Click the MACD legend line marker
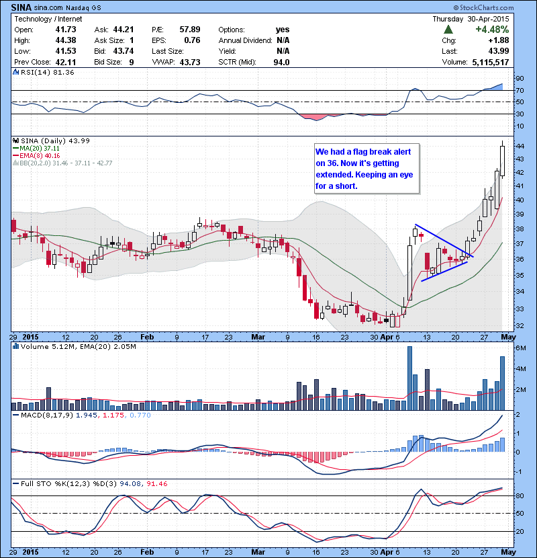The height and width of the screenshot is (558, 537). (15, 415)
